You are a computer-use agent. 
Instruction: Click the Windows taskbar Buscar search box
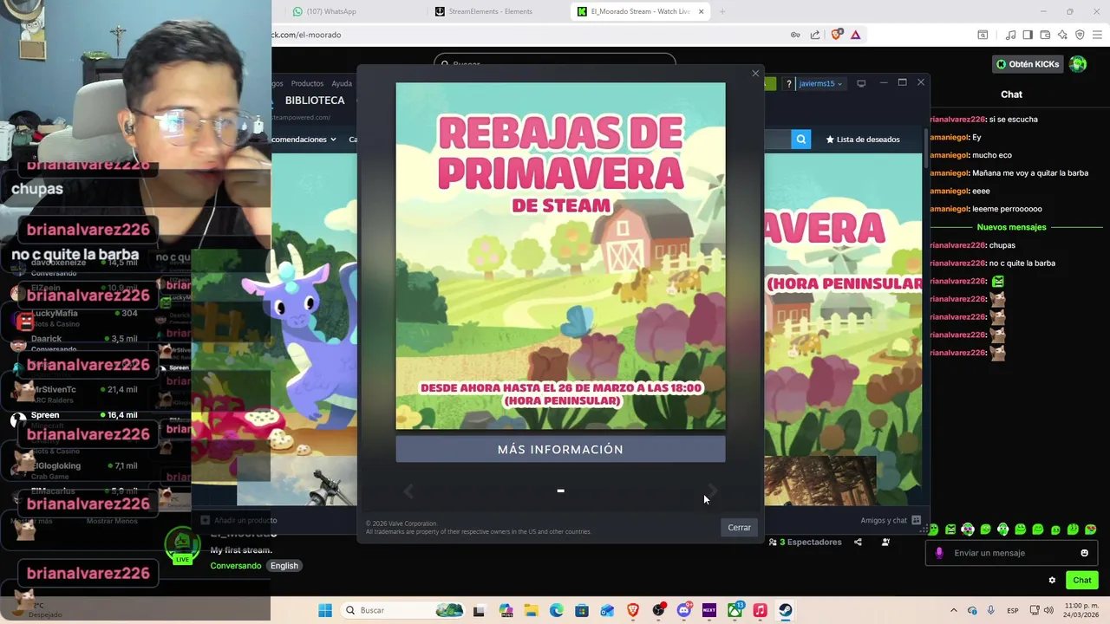point(403,610)
